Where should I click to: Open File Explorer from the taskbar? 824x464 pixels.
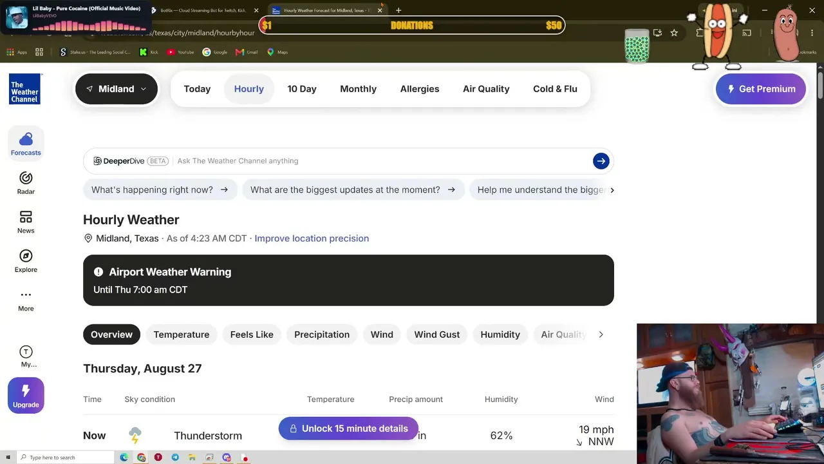(x=192, y=458)
